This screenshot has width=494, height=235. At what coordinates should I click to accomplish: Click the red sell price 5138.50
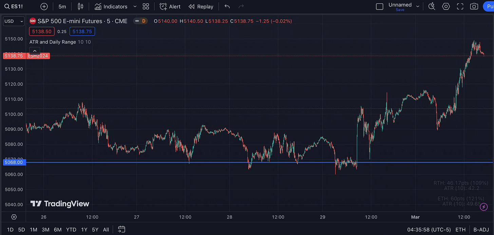41,32
